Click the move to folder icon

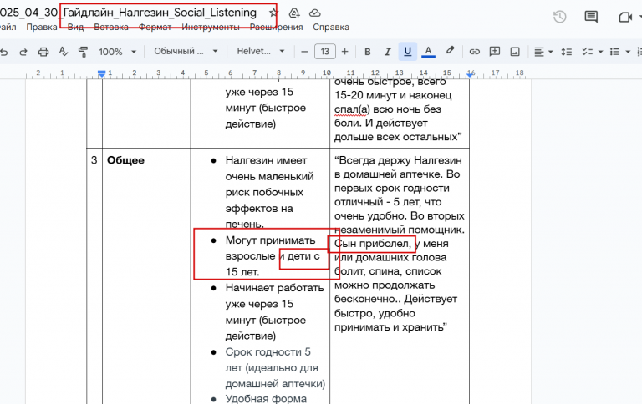pos(294,13)
